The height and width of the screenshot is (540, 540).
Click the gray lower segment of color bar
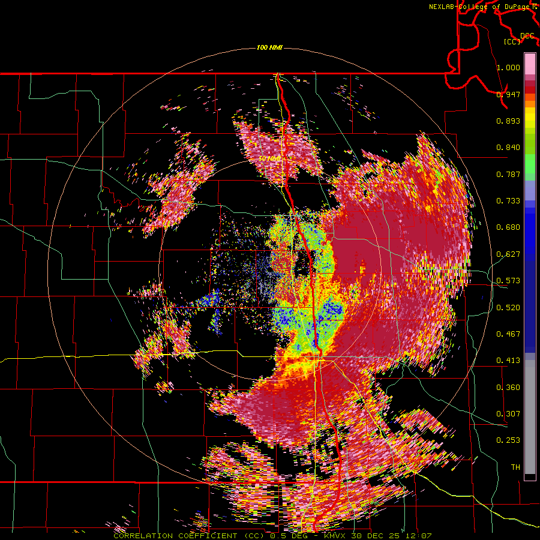[530, 417]
